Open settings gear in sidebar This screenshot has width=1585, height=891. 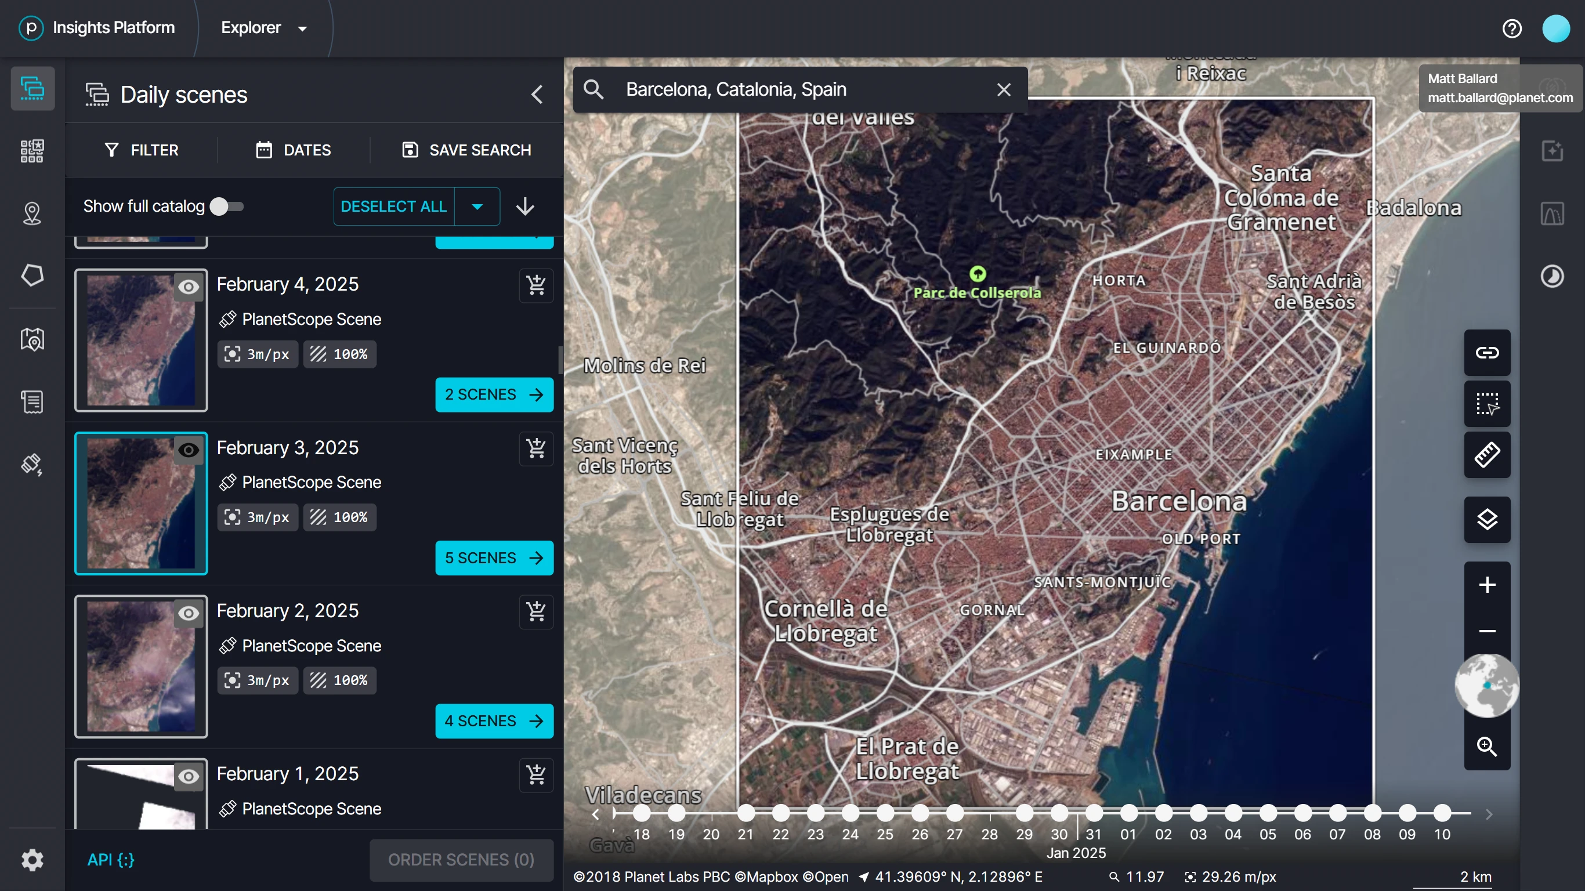point(32,859)
